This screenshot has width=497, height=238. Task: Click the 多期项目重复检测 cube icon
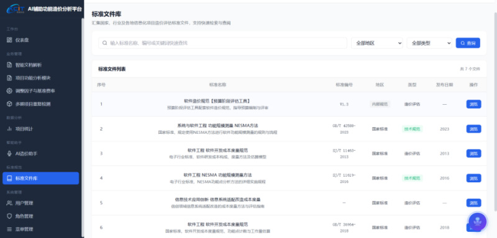point(9,104)
